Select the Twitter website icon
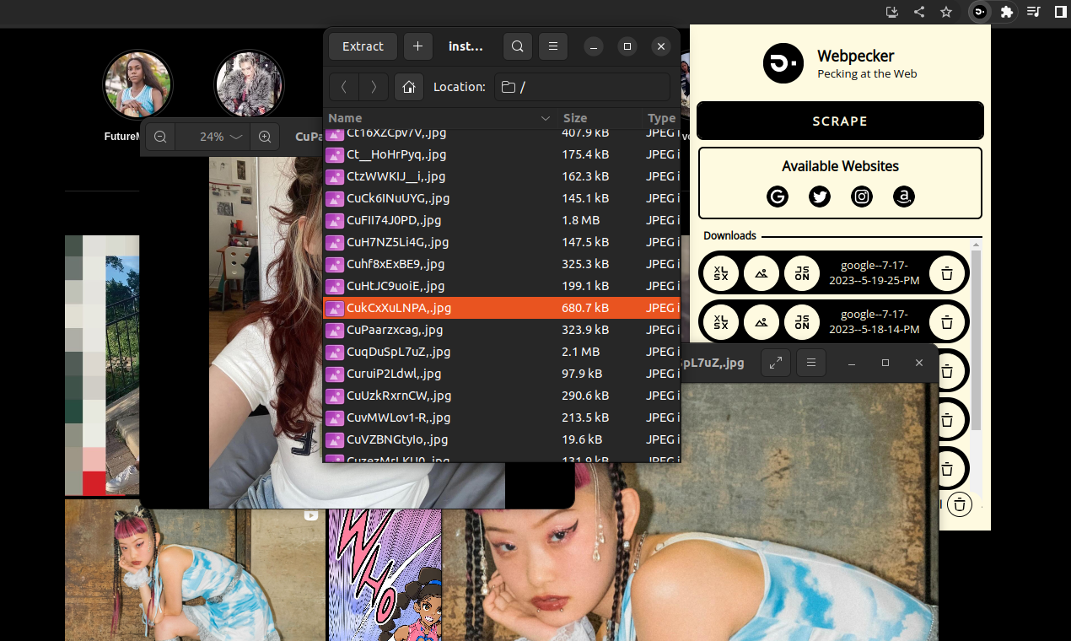Image resolution: width=1071 pixels, height=641 pixels. (x=820, y=197)
